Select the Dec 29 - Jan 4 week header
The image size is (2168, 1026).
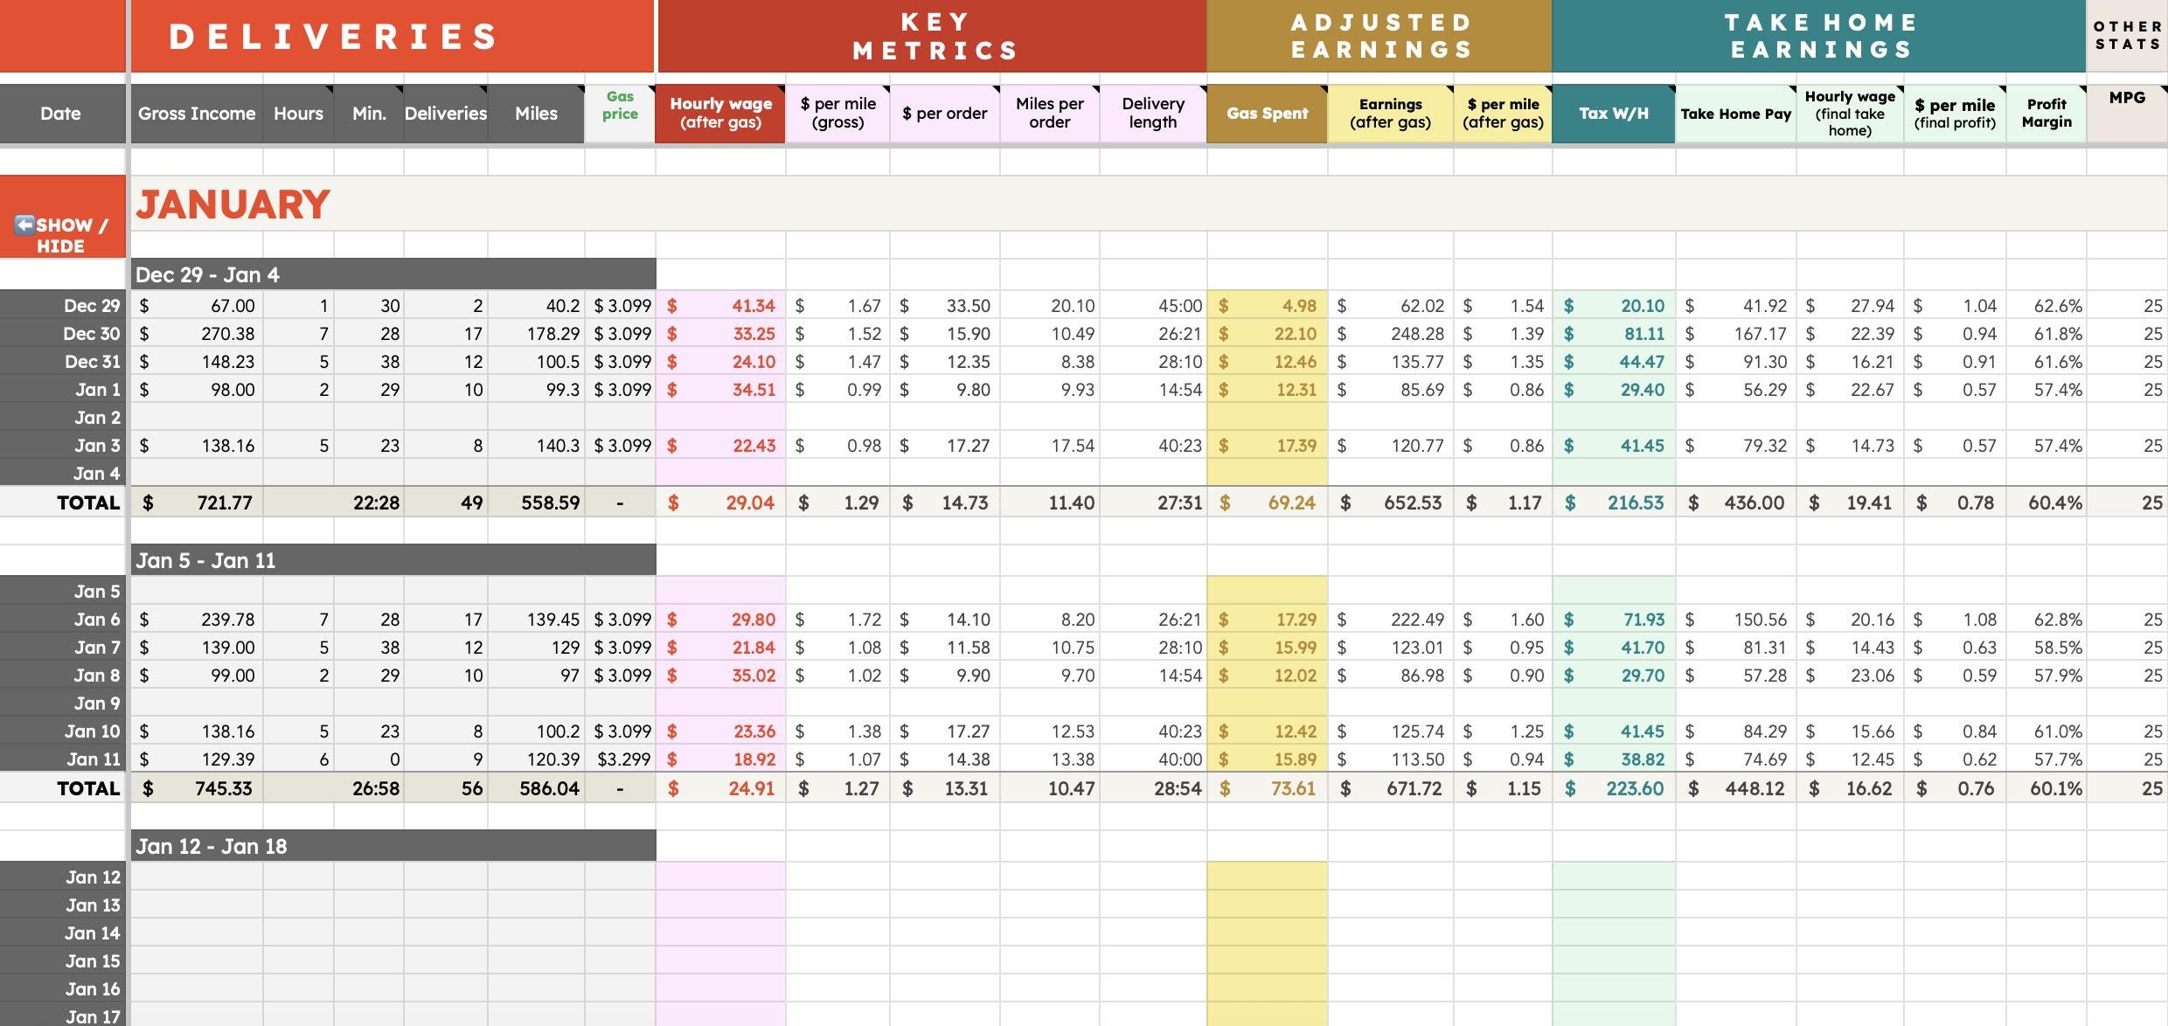(x=393, y=274)
